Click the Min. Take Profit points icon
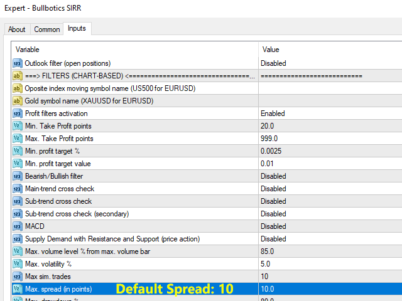The height and width of the screenshot is (301, 402). click(x=18, y=126)
